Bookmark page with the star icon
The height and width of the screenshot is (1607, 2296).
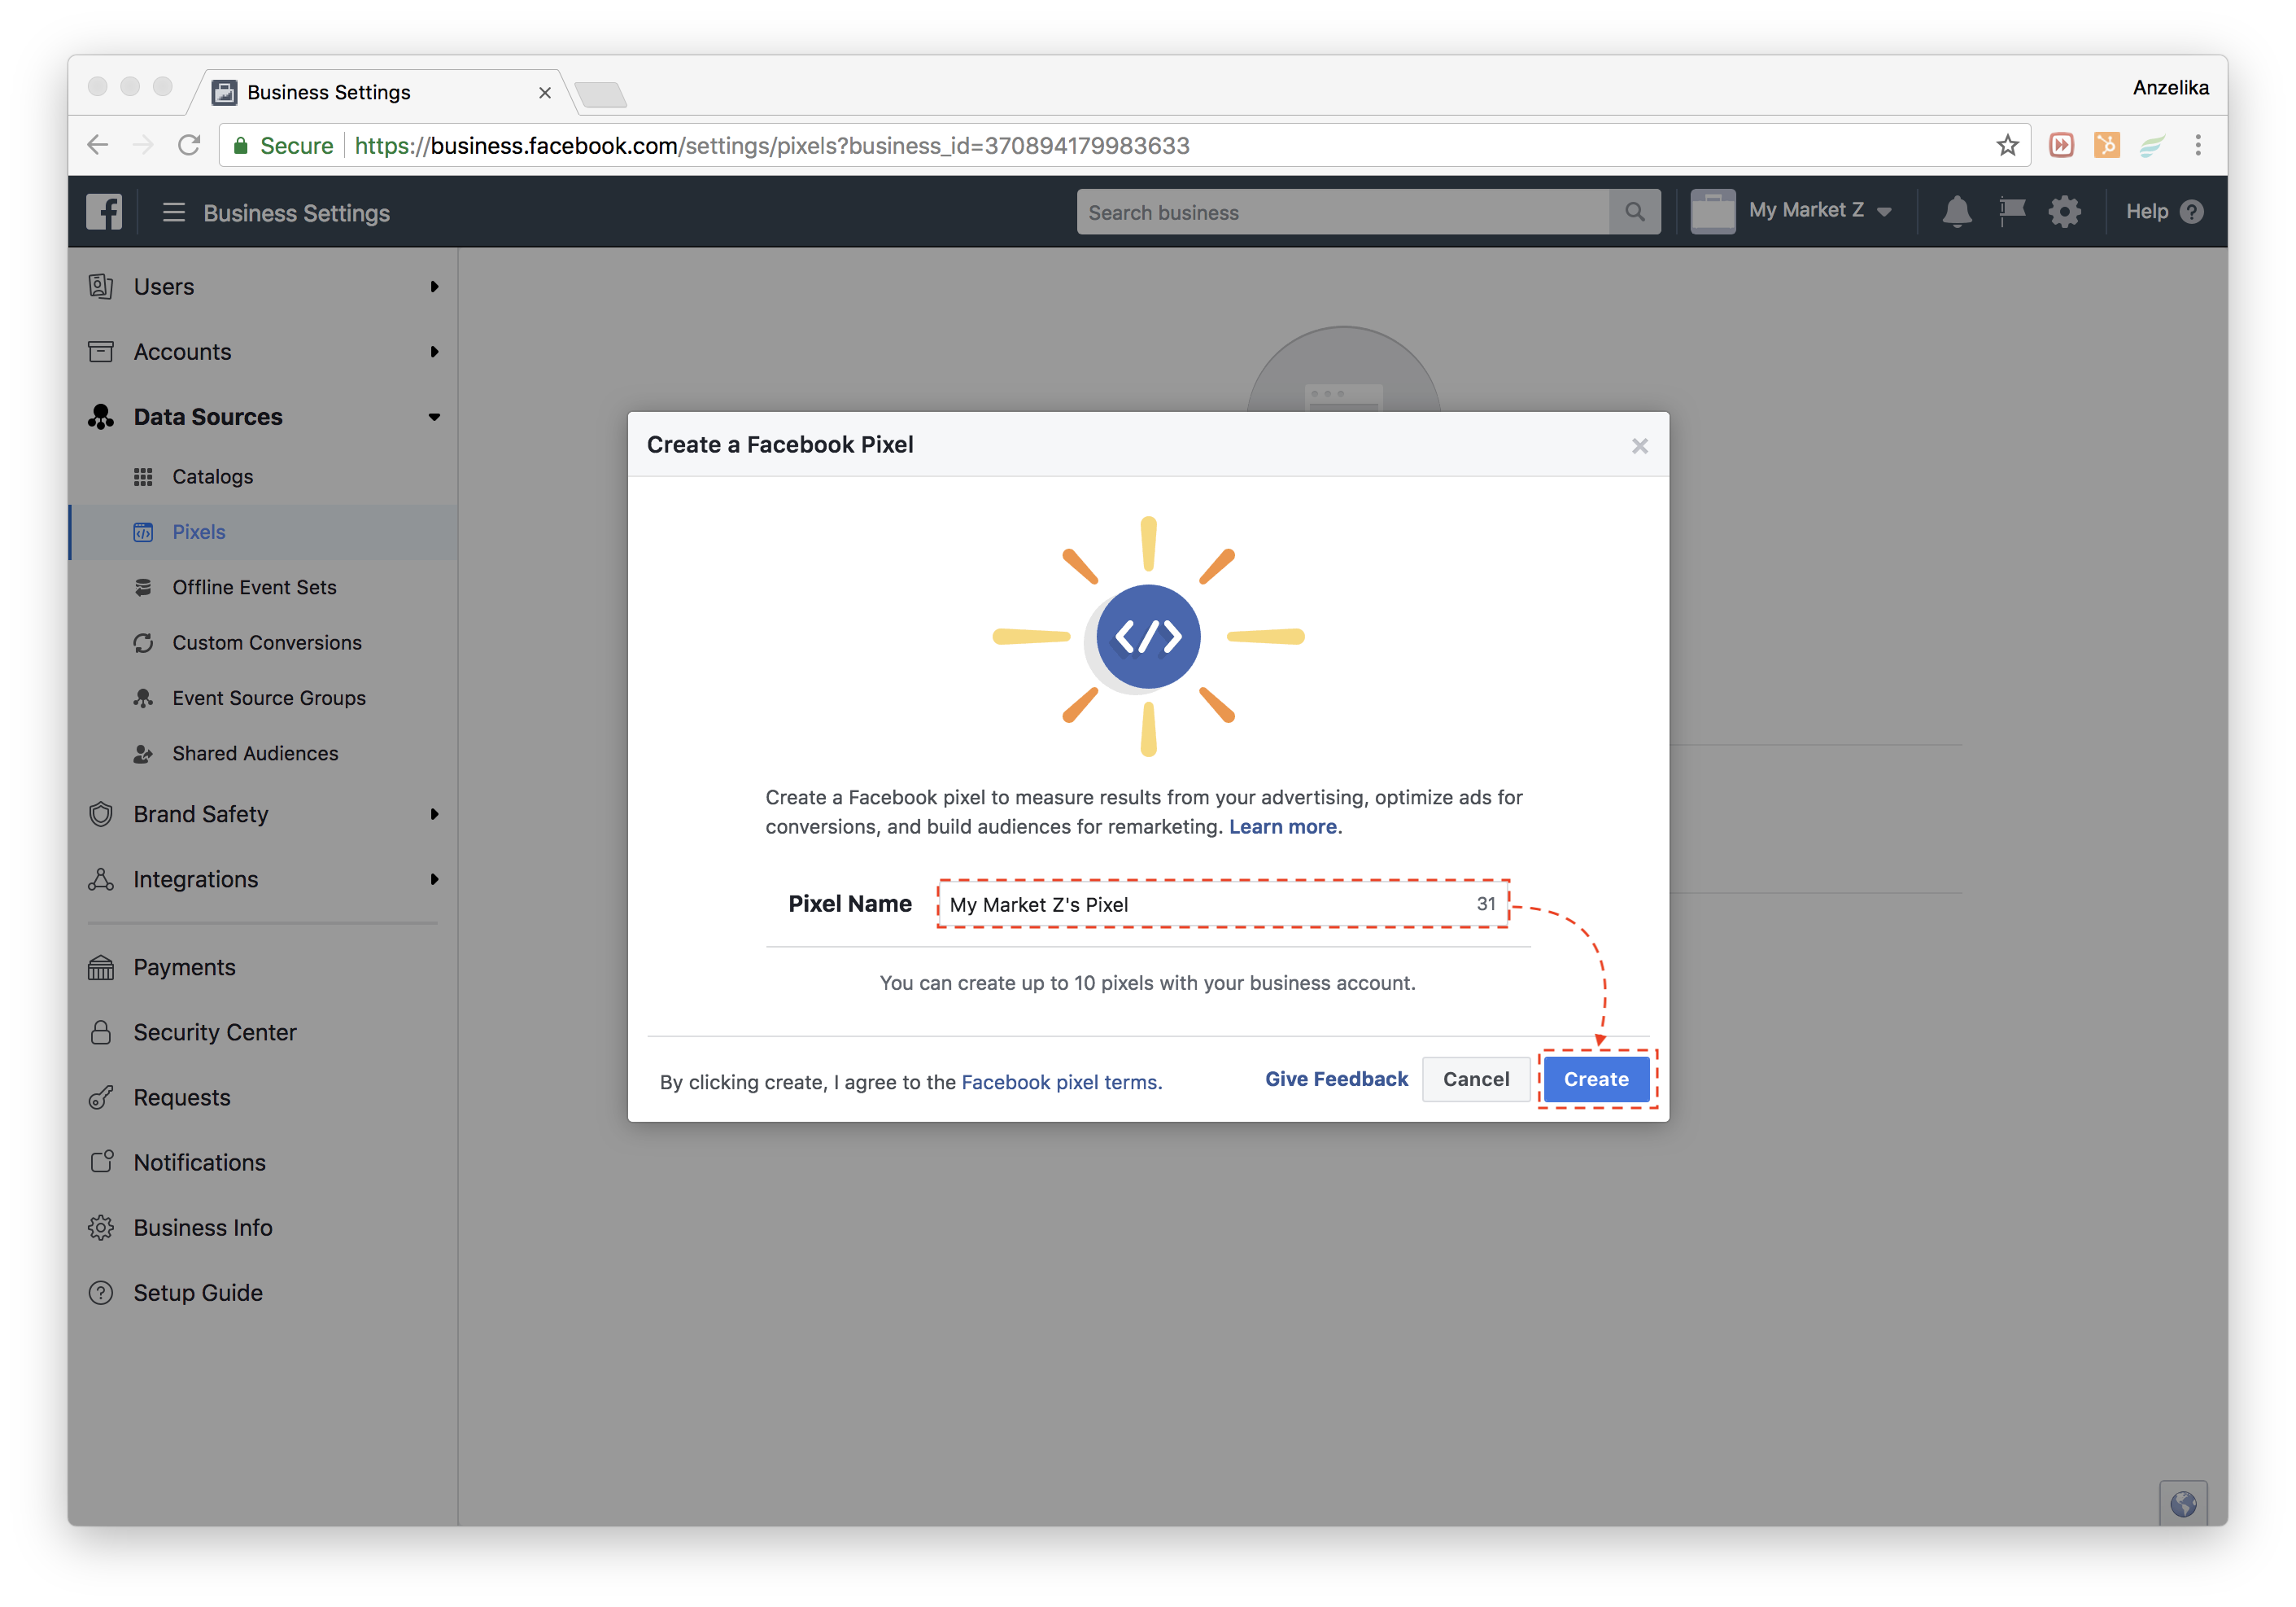(x=2007, y=146)
